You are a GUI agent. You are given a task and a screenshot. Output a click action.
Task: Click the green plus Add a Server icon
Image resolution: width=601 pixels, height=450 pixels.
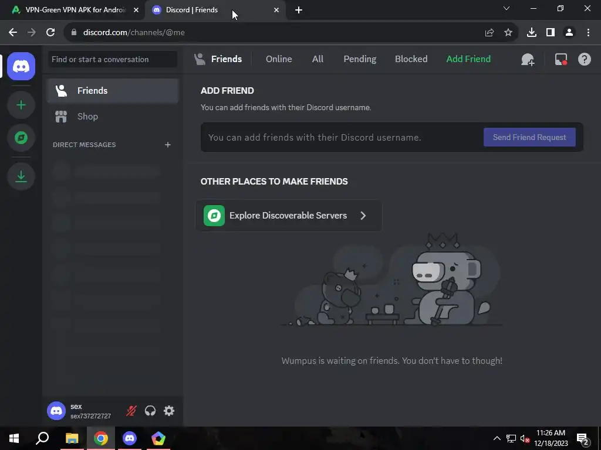tap(21, 105)
